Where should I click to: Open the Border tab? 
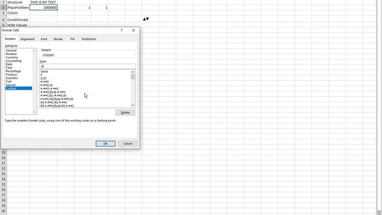point(58,39)
